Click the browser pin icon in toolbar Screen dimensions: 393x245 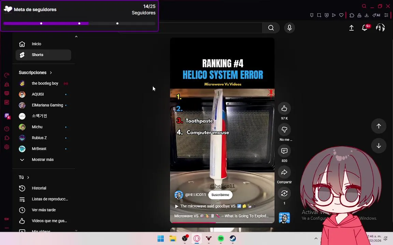[311, 15]
